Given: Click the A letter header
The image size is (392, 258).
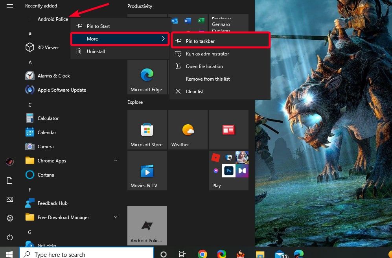Looking at the screenshot, I should (x=30, y=62).
